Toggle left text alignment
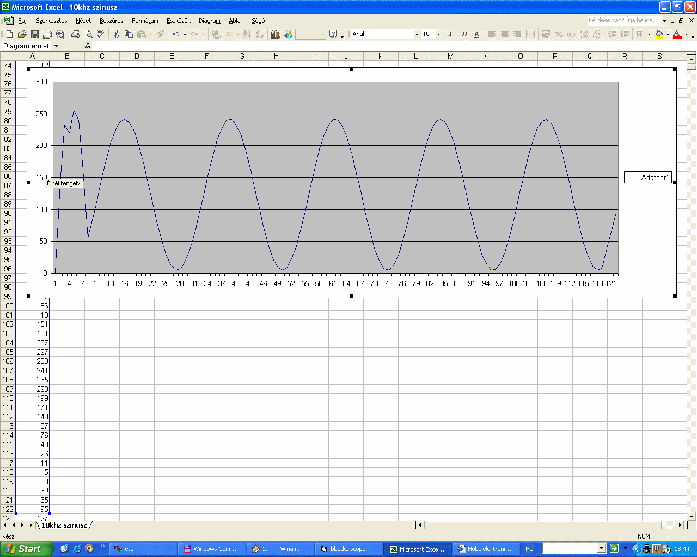Image resolution: width=697 pixels, height=557 pixels. (x=492, y=34)
